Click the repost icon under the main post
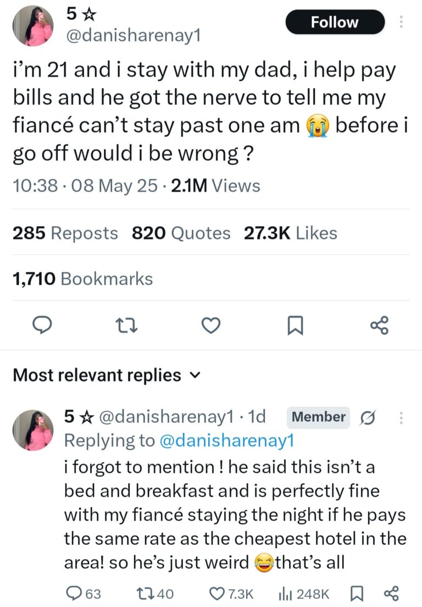 (126, 325)
